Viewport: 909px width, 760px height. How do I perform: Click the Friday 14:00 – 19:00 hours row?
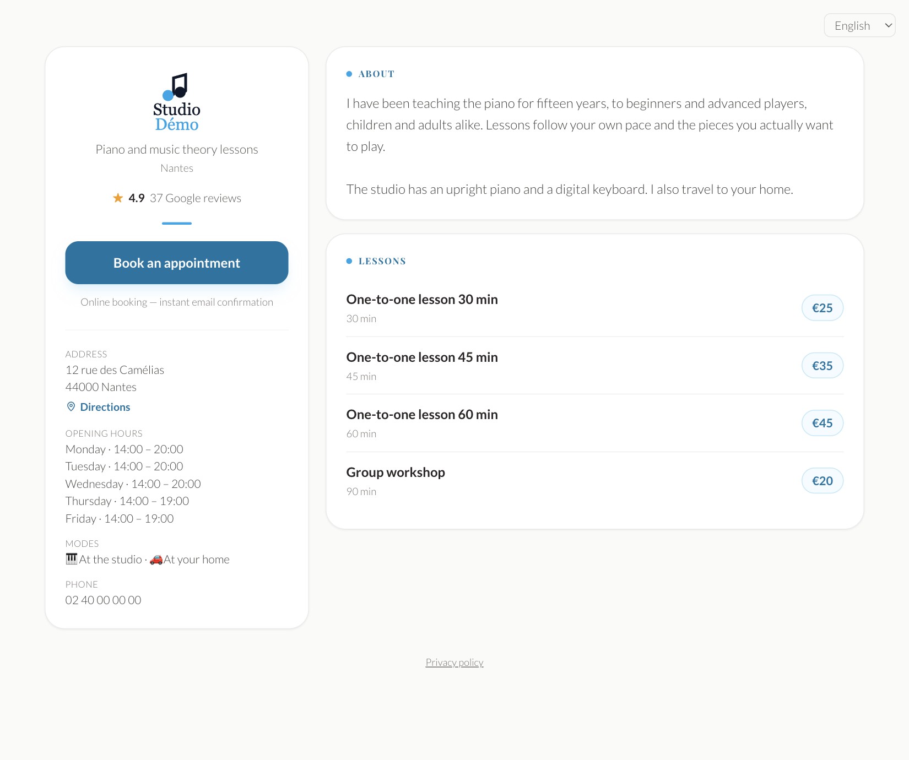[120, 519]
